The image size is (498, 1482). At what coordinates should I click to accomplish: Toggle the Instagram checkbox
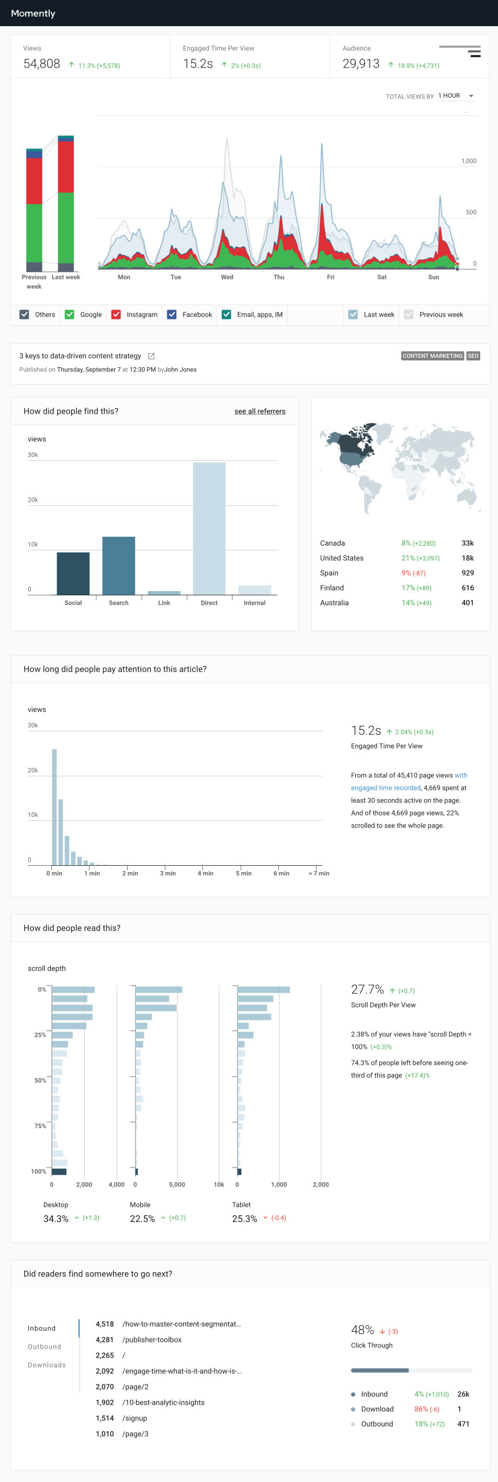tap(116, 315)
